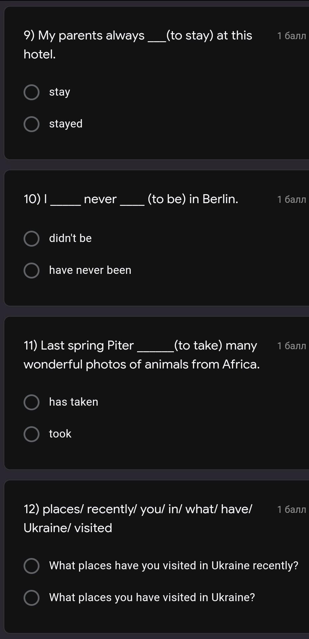
Task: Click the '1 балл' label of question 9
Action: tap(291, 36)
